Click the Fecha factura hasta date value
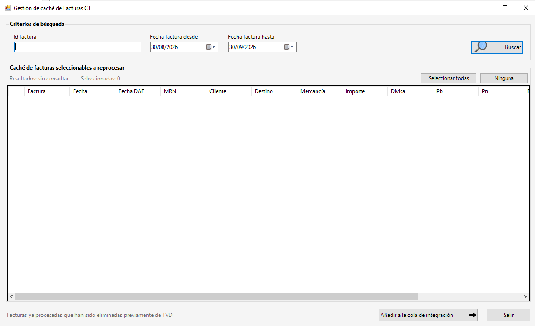 coord(243,47)
